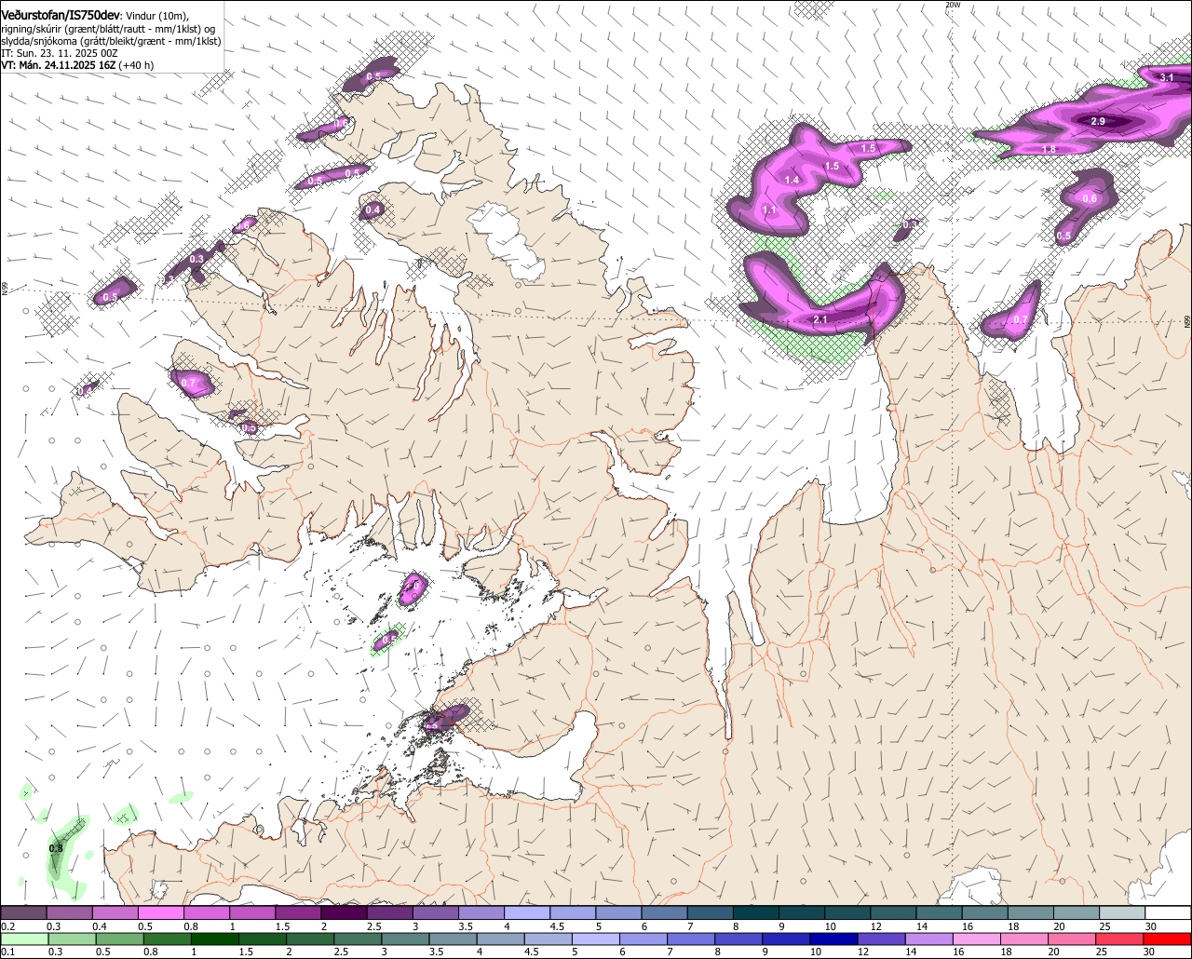Select lower legend swatch for 2–2.5
Image resolution: width=1192 pixels, height=959 pixels.
[312, 939]
